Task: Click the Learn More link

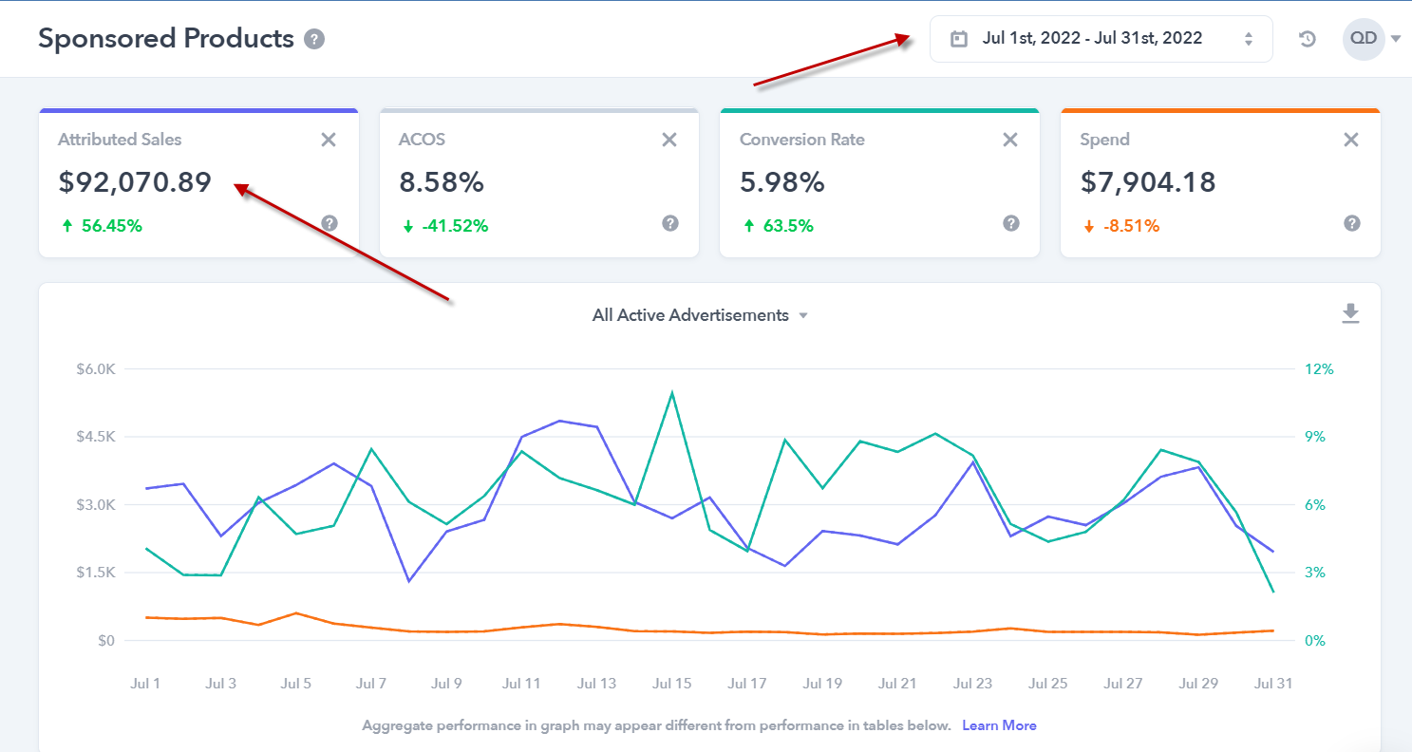Action: point(999,725)
